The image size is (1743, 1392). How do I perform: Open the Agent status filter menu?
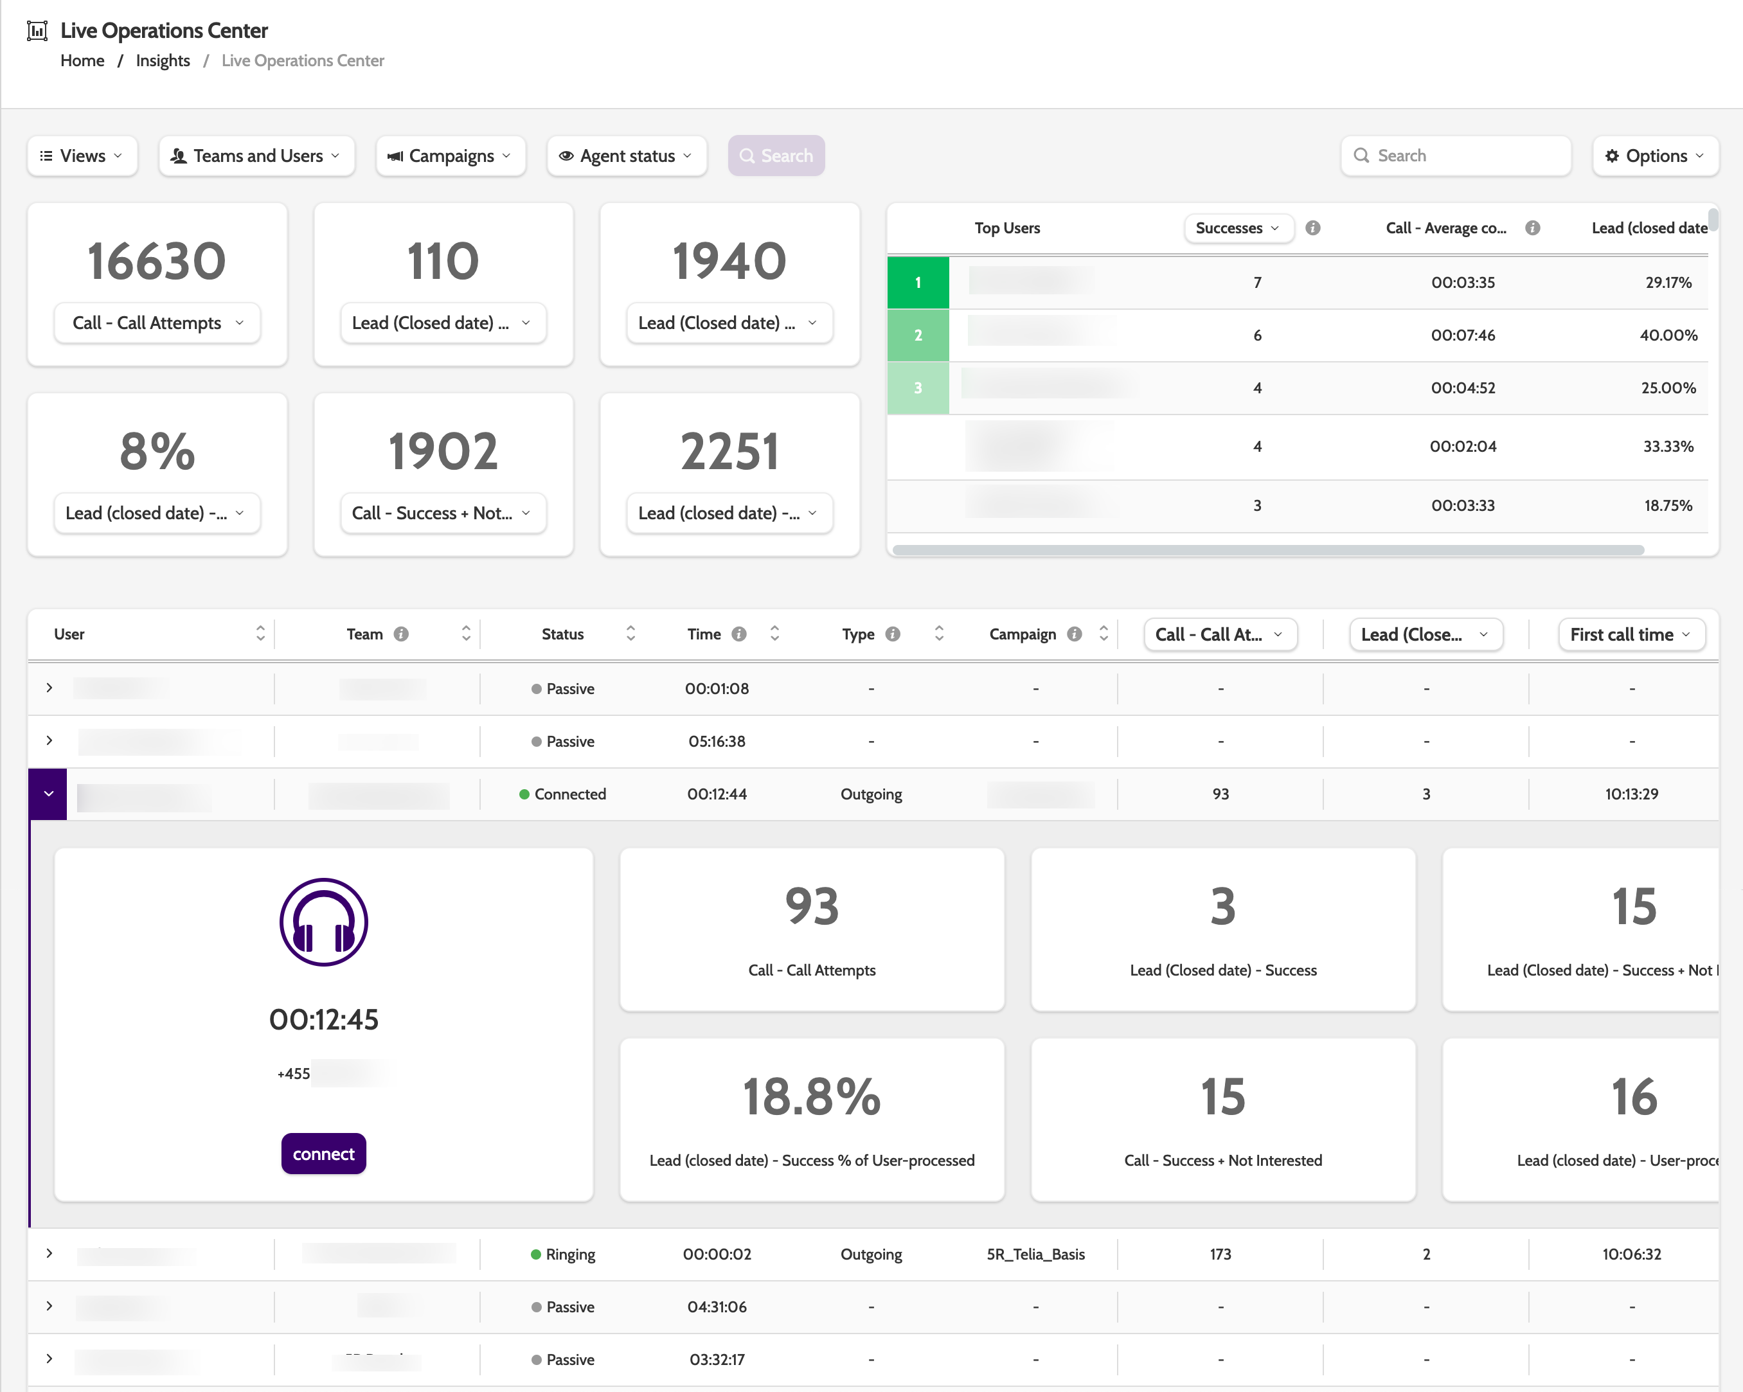pyautogui.click(x=627, y=156)
